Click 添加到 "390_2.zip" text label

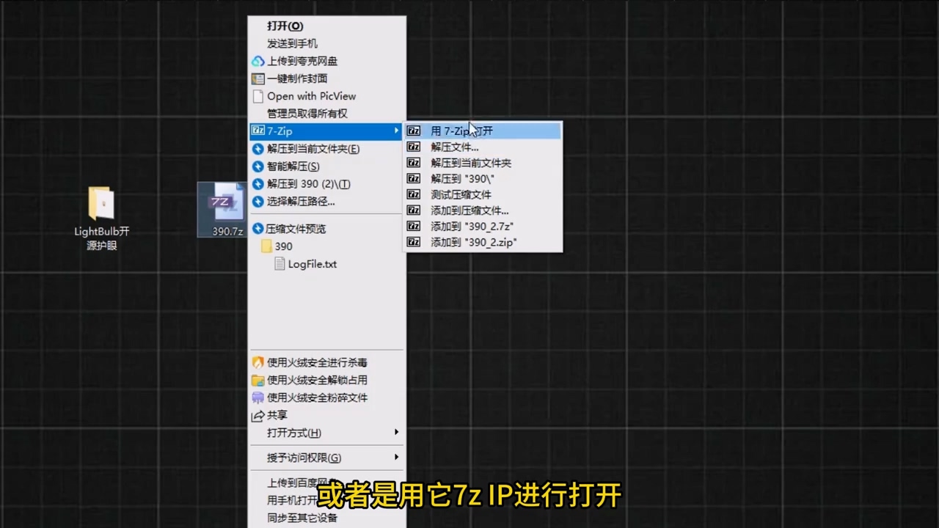tap(474, 242)
